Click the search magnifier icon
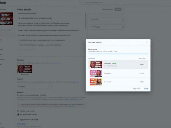This screenshot has height=128, width=171. click(82, 3)
